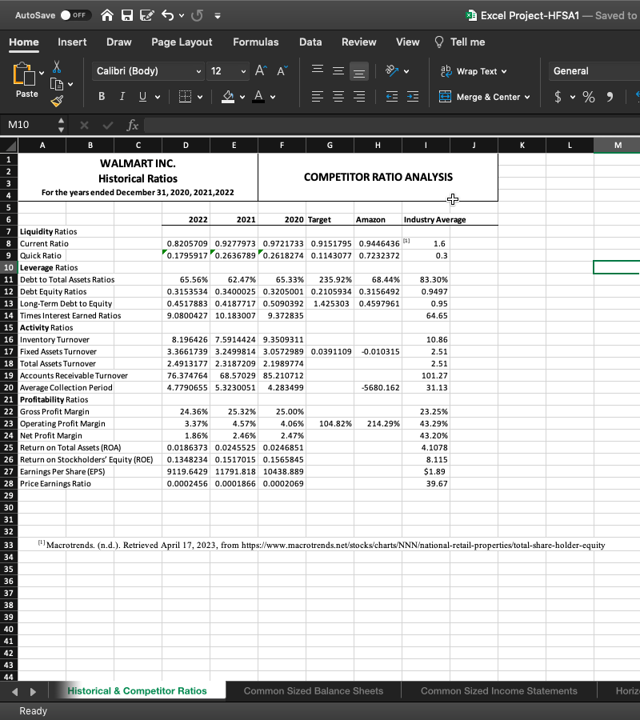This screenshot has height=720, width=640.
Task: Open fill color dropdown arrow
Action: pos(242,97)
